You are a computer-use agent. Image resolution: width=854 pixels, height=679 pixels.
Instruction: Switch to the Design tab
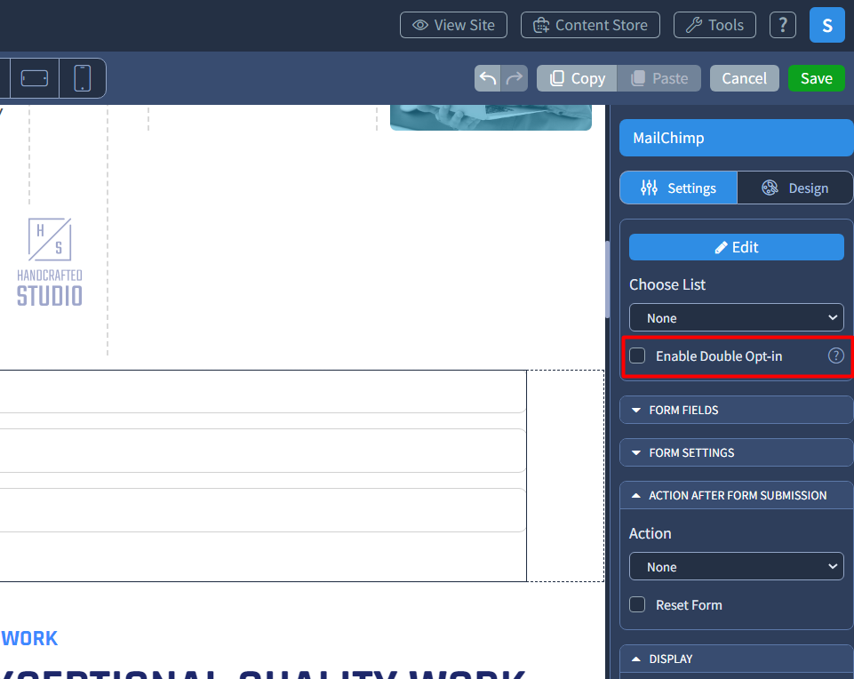tap(794, 188)
